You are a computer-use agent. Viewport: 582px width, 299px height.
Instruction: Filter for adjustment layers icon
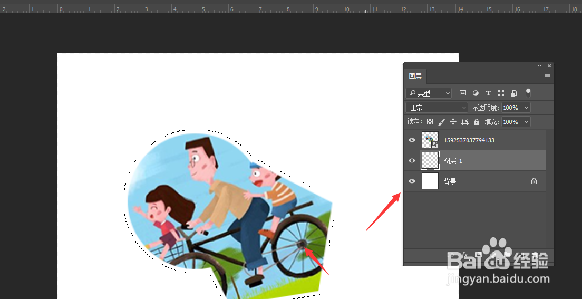click(x=476, y=93)
